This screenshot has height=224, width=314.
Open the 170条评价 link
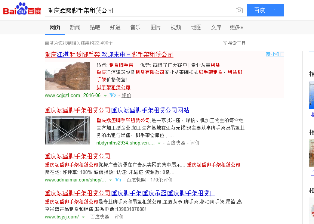click(x=161, y=180)
